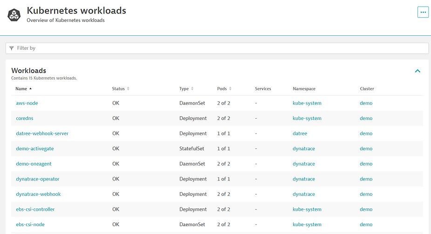Open demo cluster in demo-oneagent row
This screenshot has height=234, width=431.
tap(366, 164)
